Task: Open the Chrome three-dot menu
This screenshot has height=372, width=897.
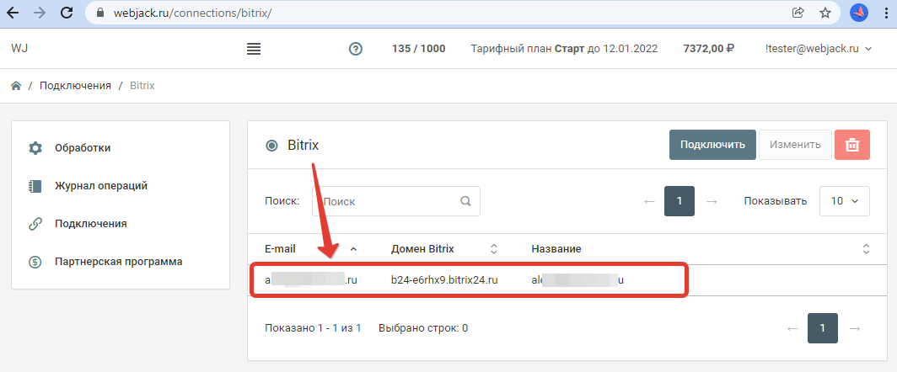Action: [x=886, y=13]
